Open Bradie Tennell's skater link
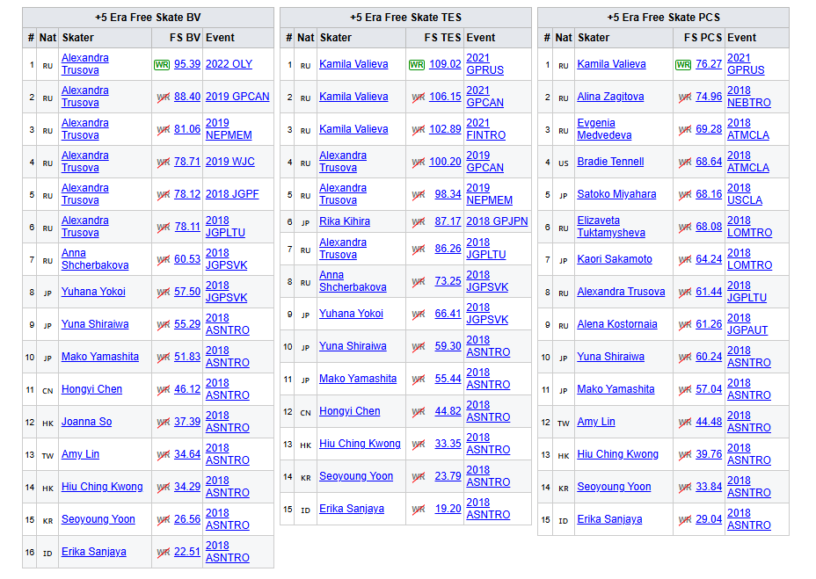The height and width of the screenshot is (579, 816). point(610,162)
